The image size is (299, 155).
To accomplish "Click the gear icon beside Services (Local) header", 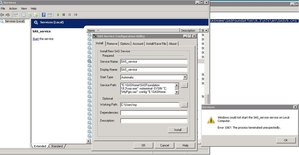I will (36, 22).
